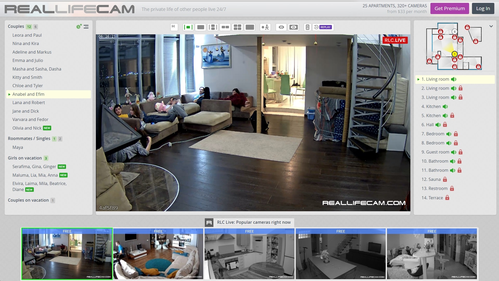Viewport: 499px width, 281px height.
Task: Click the motion detection running-person icon
Action: coord(265,27)
